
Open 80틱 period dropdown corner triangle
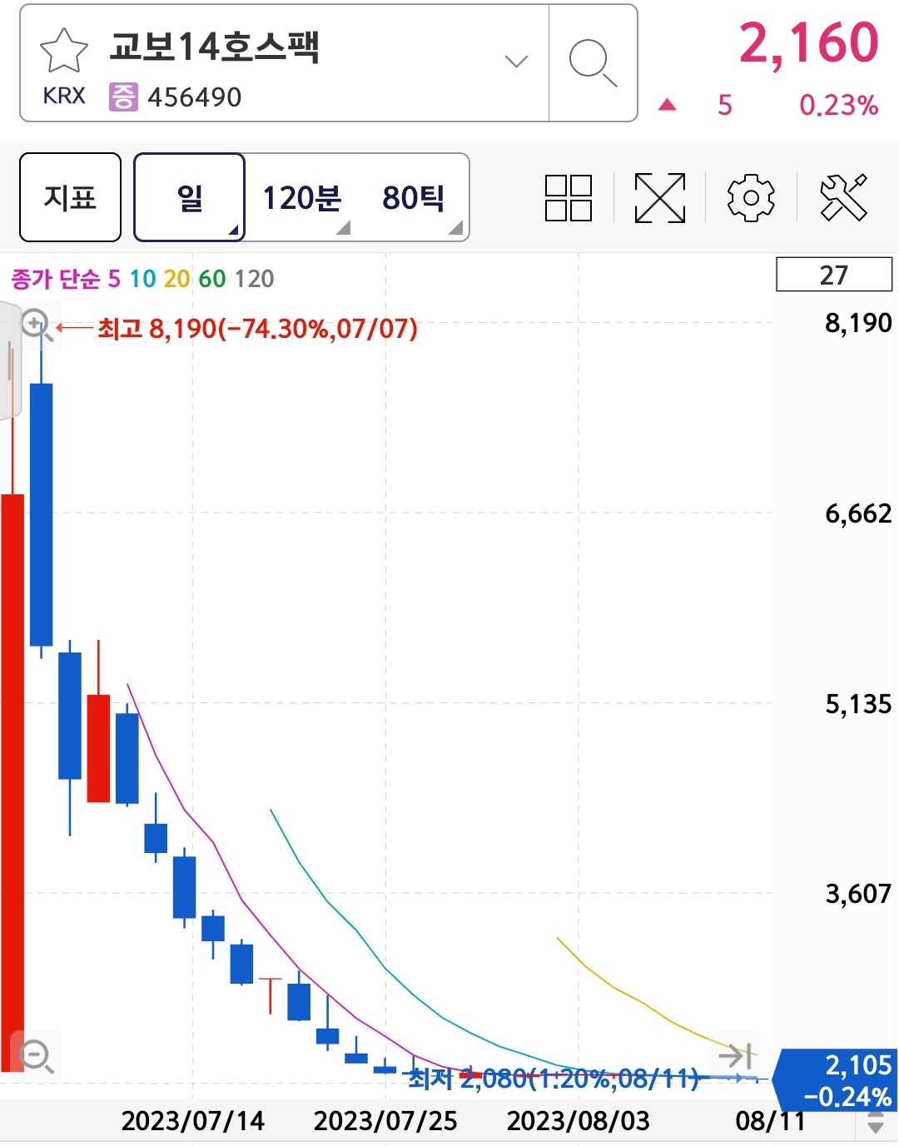point(455,227)
